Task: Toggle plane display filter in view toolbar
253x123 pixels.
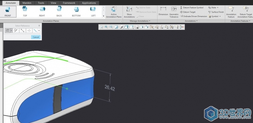Action: point(157,27)
